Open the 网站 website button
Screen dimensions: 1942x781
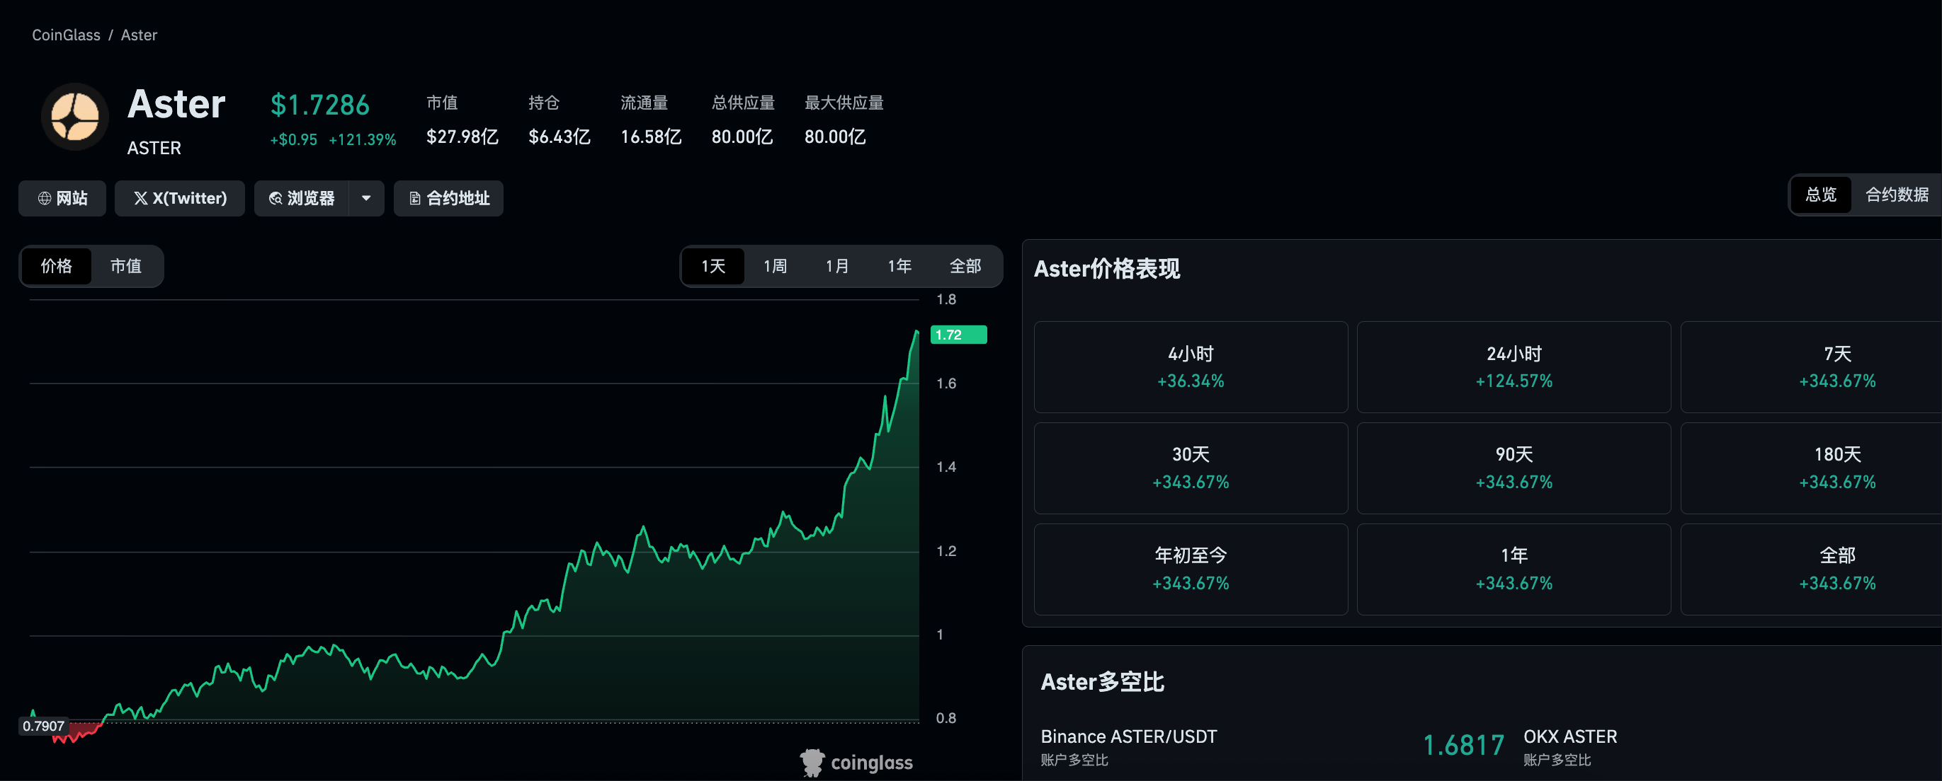62,198
